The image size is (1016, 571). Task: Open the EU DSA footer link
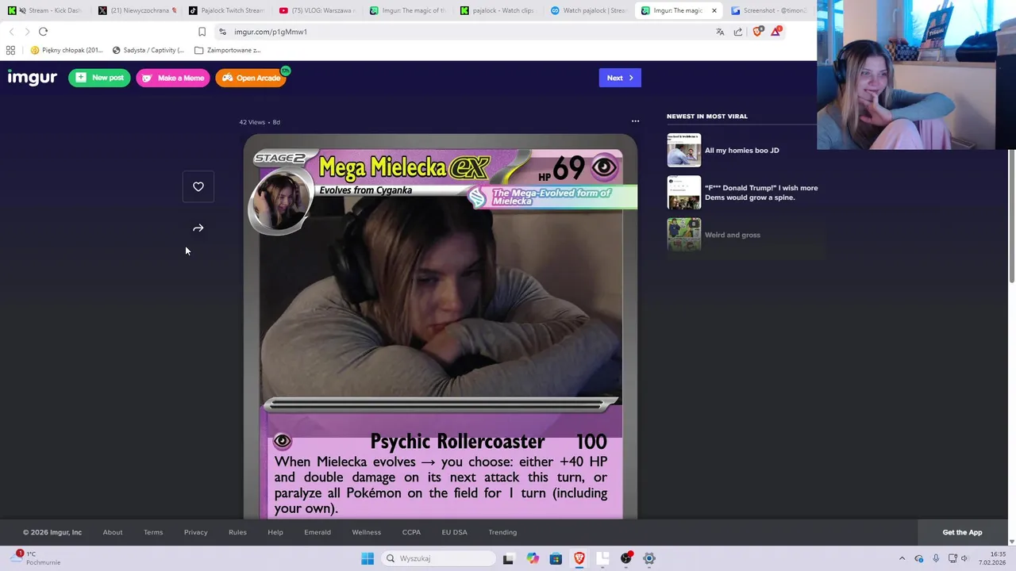pyautogui.click(x=455, y=532)
